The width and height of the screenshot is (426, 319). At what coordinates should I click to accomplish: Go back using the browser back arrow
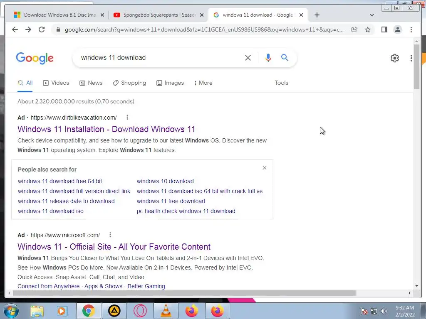pyautogui.click(x=15, y=29)
